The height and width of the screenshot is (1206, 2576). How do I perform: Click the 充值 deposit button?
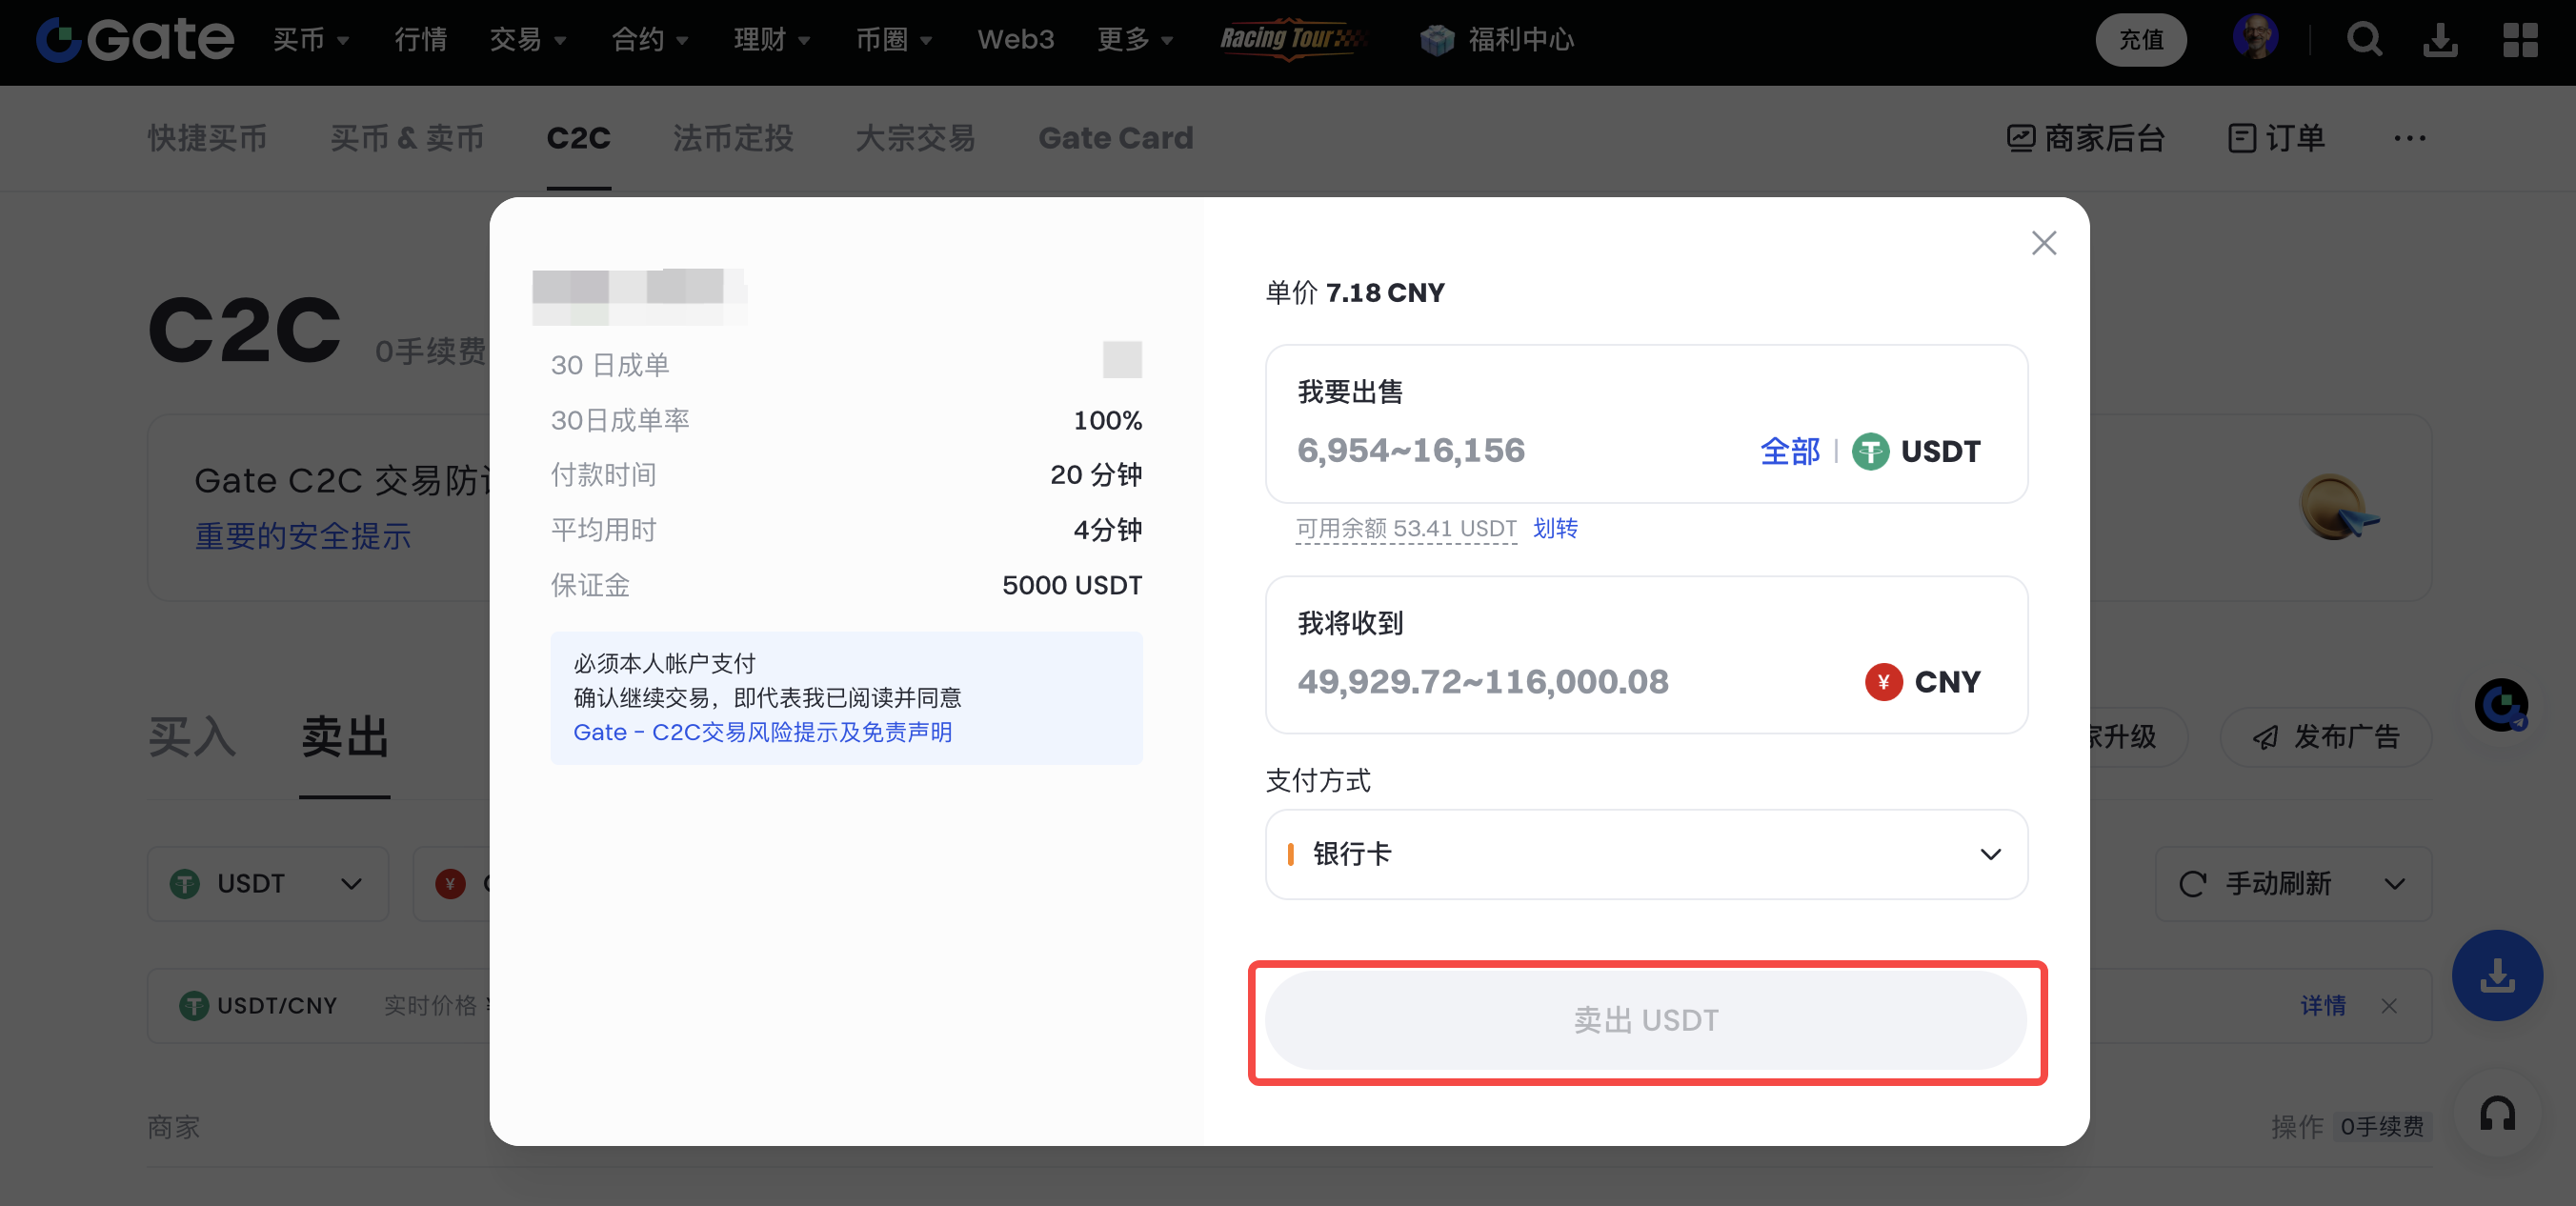(x=2140, y=40)
